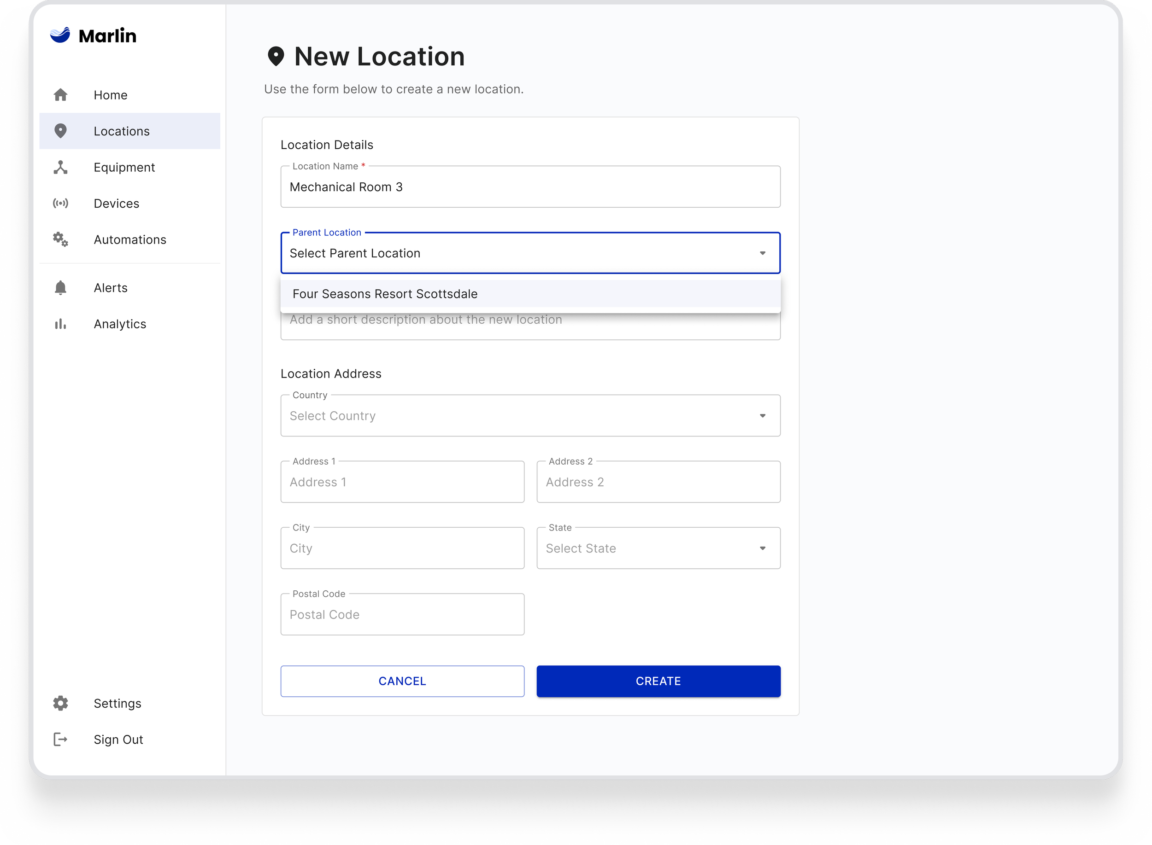Image resolution: width=1152 pixels, height=845 pixels.
Task: Click the Alerts bell icon
Action: tap(60, 287)
